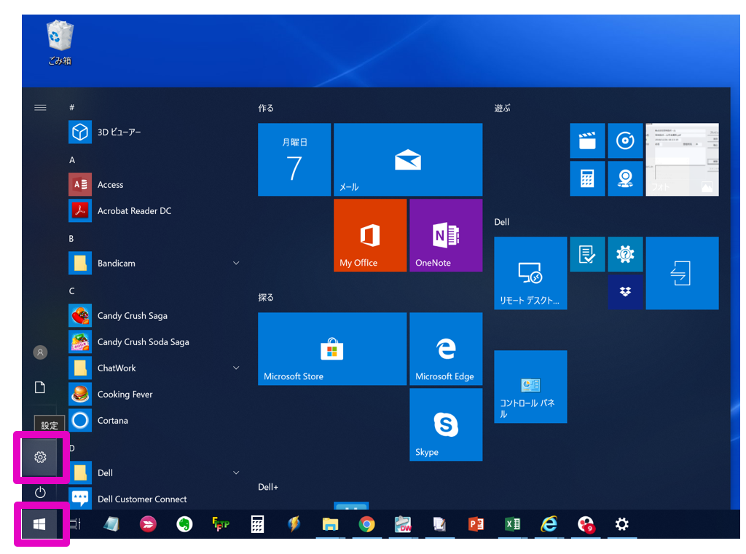Open the Documents icon in the Start rail

[41, 387]
